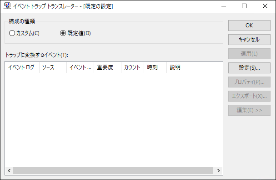Click the right arrow of horizontal scrollbar
The height and width of the screenshot is (180, 276).
(218, 170)
